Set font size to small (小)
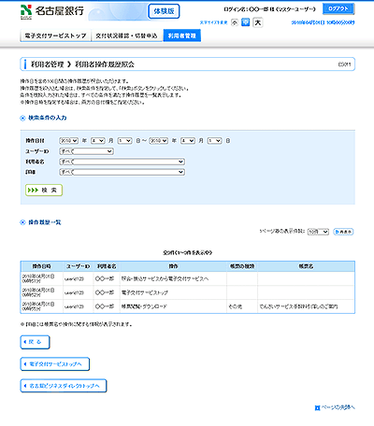This screenshot has height=426, width=374. 235,22
